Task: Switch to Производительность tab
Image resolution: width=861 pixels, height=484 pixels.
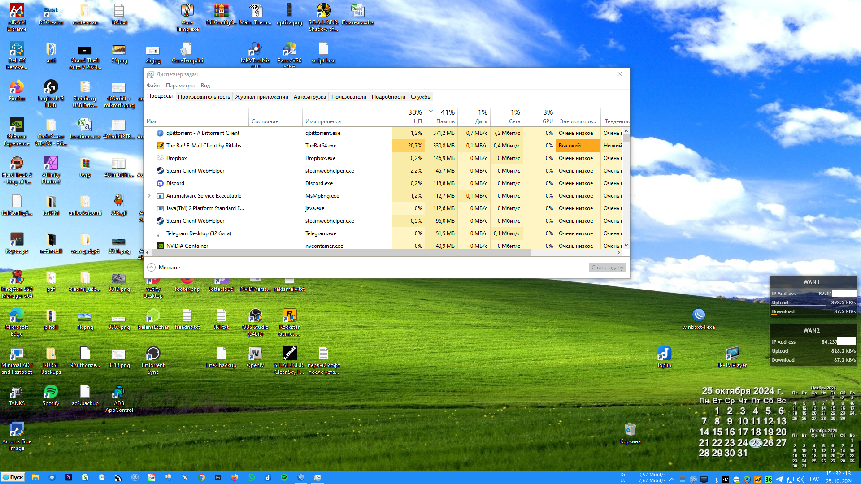Action: (204, 97)
